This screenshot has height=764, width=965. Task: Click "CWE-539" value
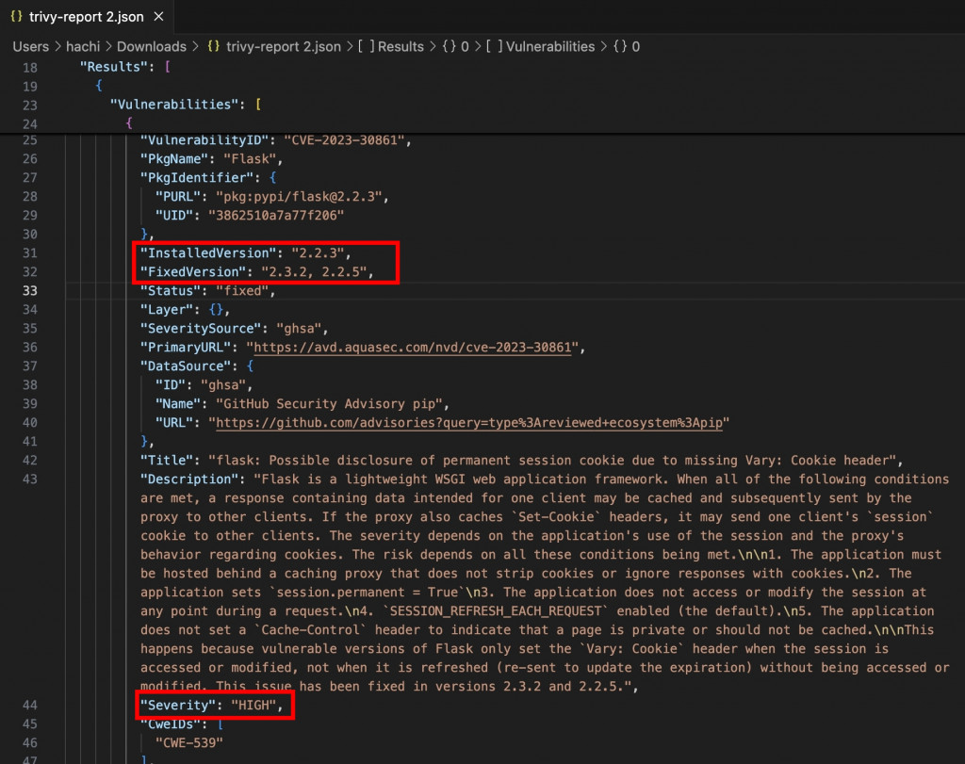click(188, 743)
